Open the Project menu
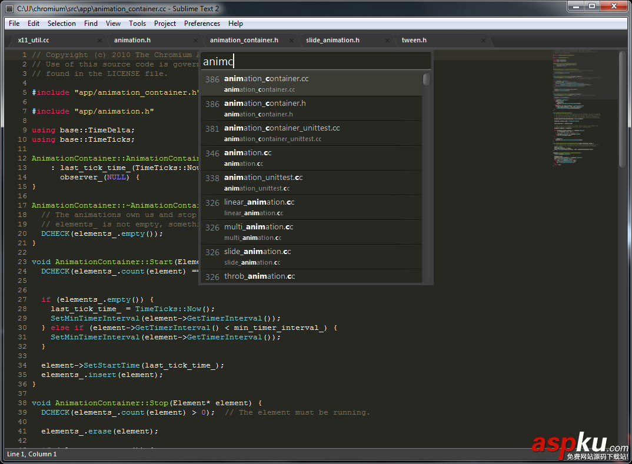Viewport: 632px width, 464px height. tap(165, 24)
